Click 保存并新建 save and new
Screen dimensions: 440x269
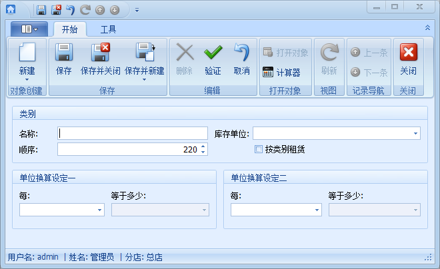144,59
